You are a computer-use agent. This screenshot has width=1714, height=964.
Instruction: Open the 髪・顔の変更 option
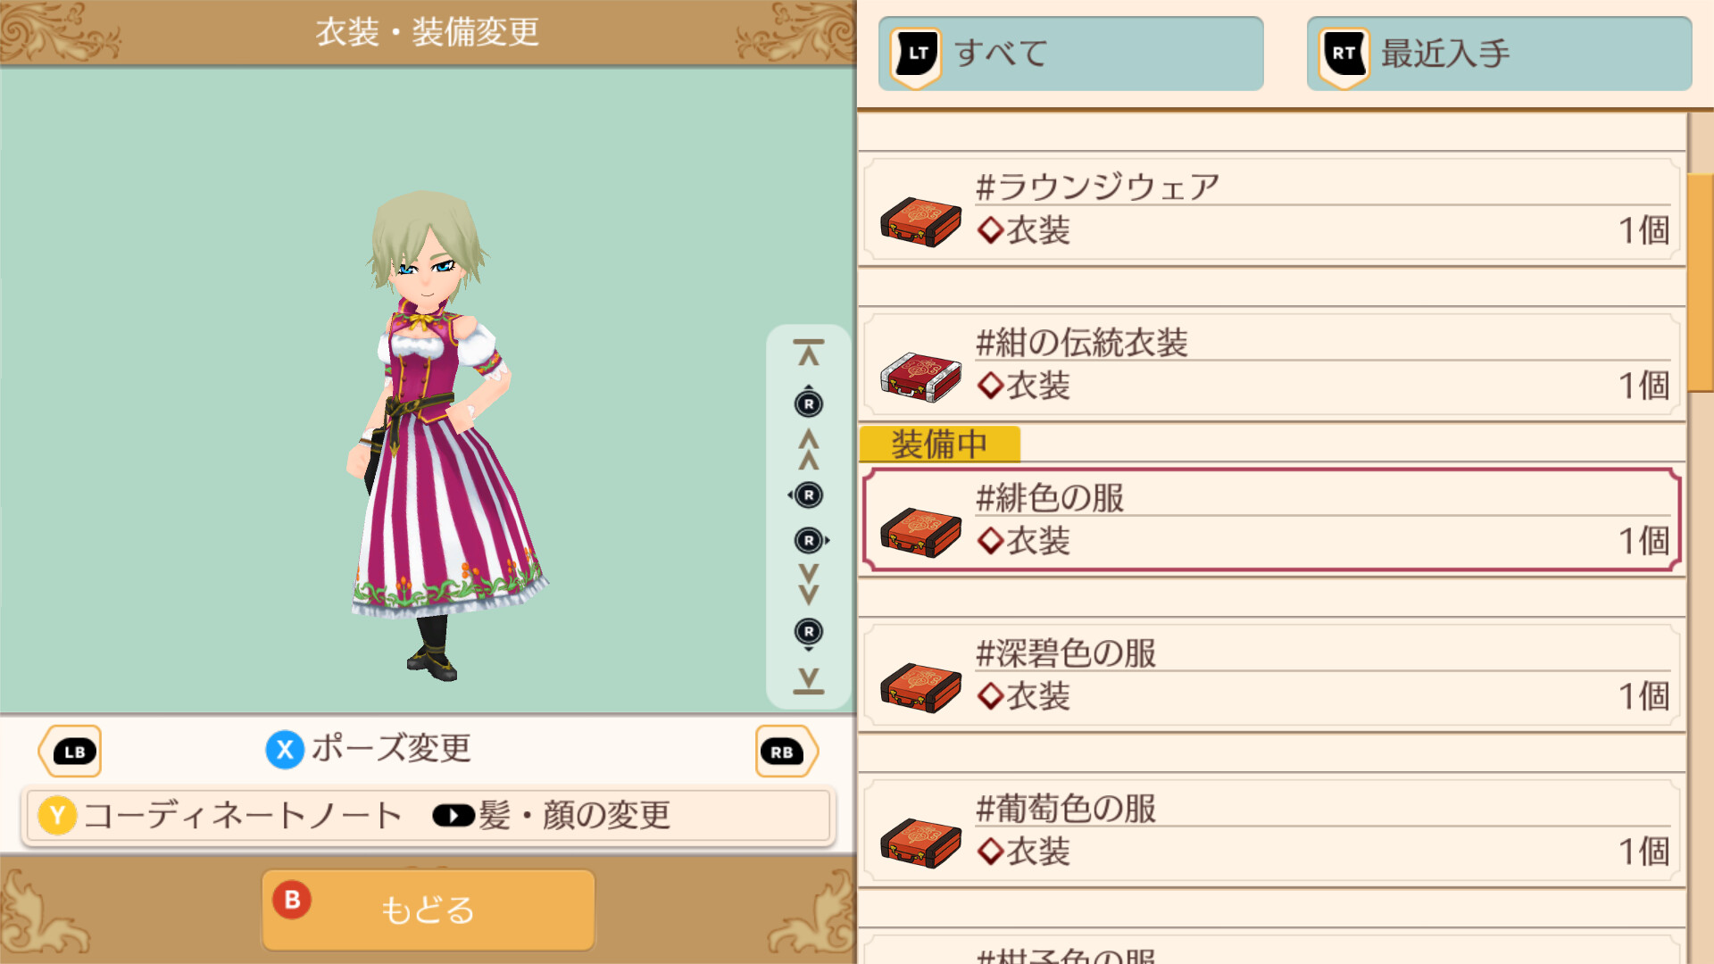click(x=552, y=816)
